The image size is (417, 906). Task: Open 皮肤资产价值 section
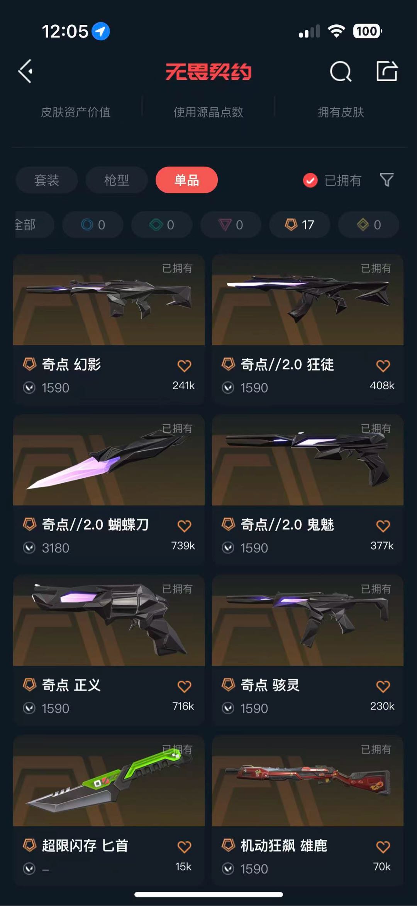pyautogui.click(x=76, y=112)
